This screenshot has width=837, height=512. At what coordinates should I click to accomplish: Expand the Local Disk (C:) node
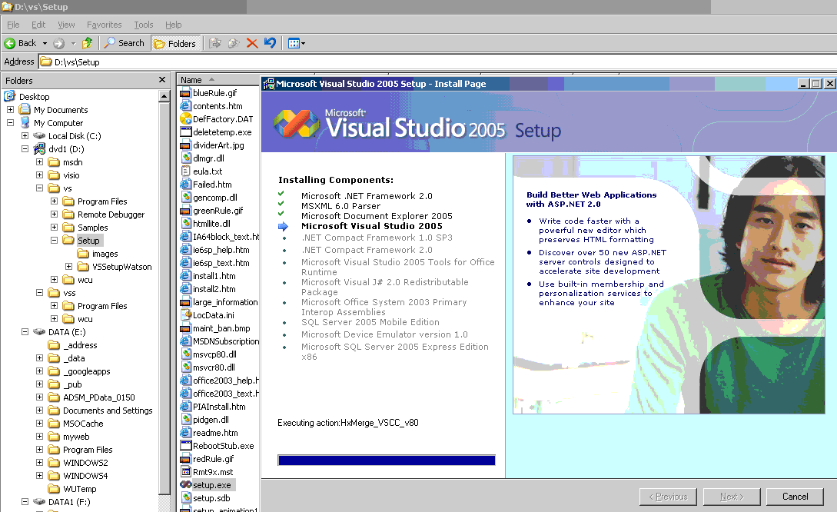tap(25, 135)
